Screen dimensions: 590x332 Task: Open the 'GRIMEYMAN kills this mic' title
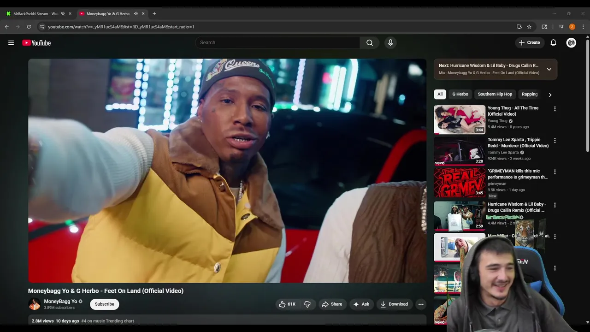pyautogui.click(x=518, y=174)
